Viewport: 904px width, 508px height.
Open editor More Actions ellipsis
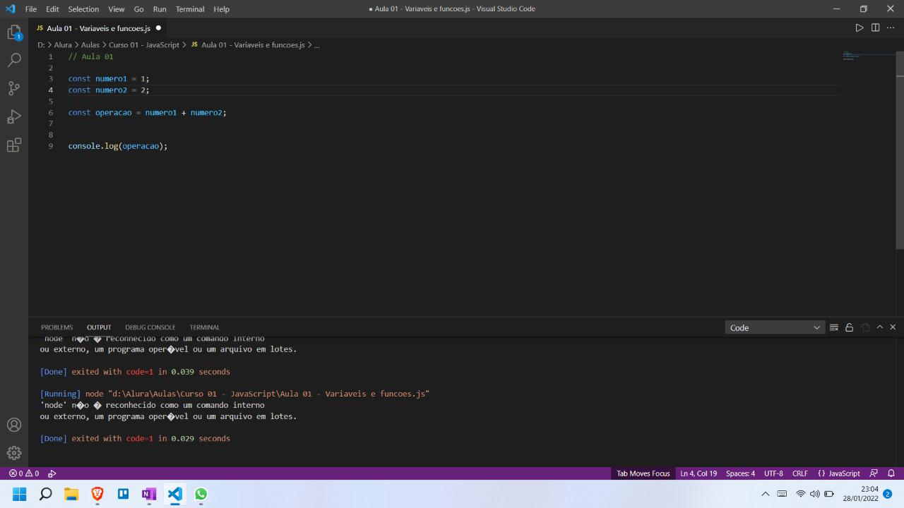point(891,28)
